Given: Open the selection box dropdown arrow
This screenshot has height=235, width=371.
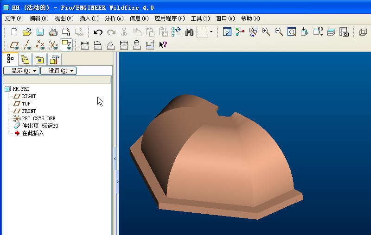Looking at the screenshot, I should (211, 31).
